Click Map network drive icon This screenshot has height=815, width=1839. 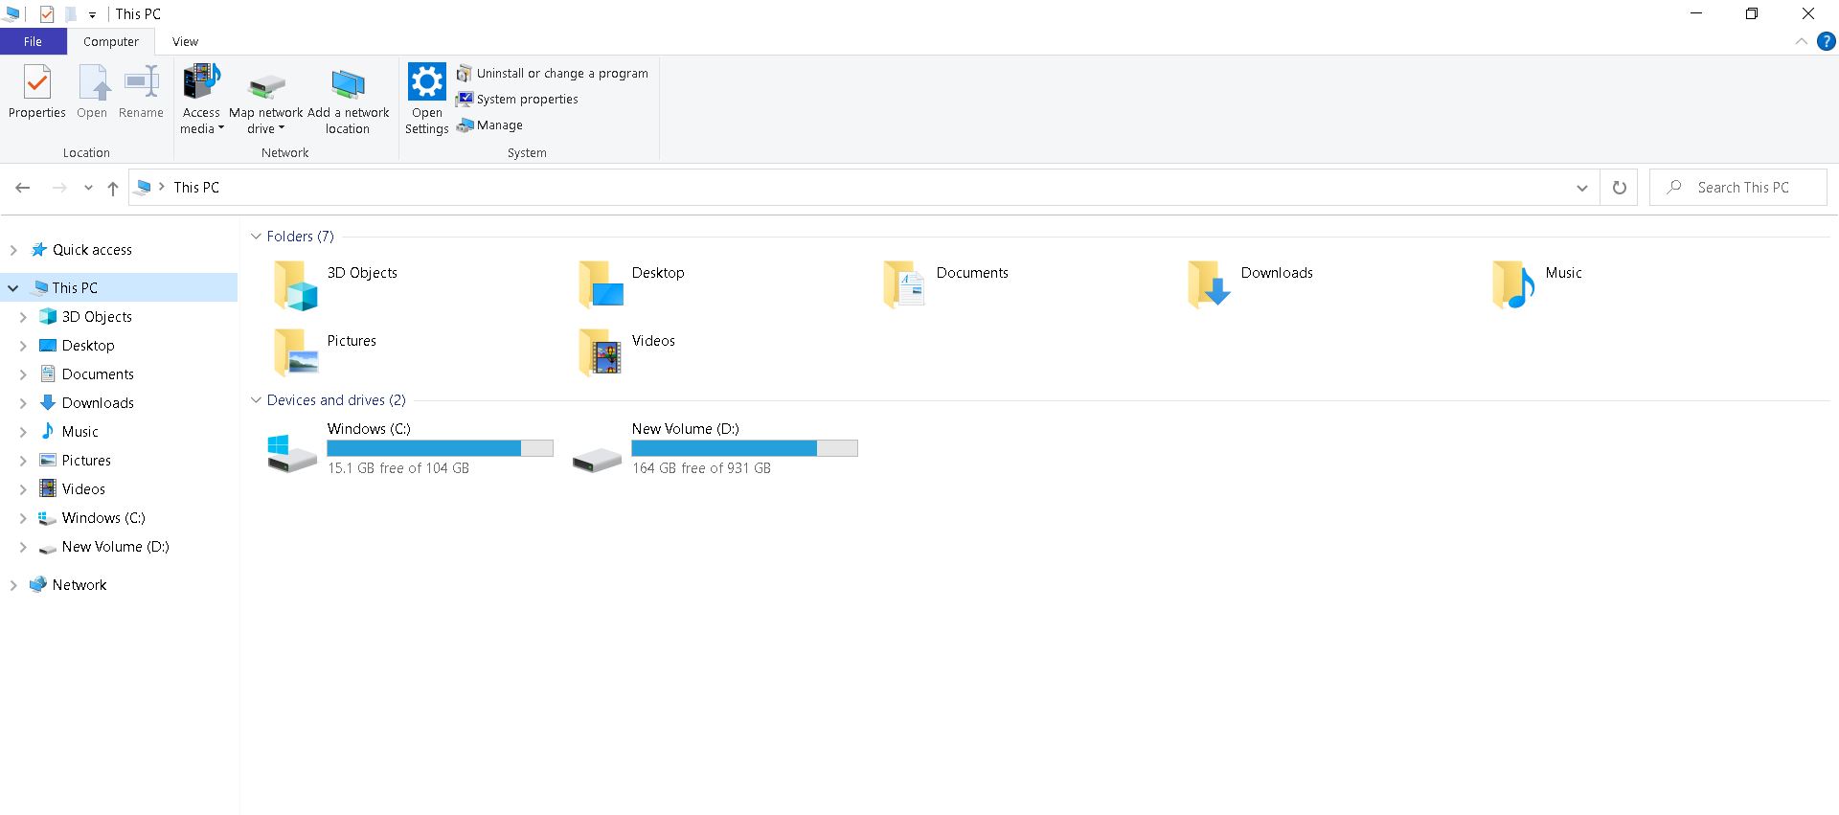(266, 88)
